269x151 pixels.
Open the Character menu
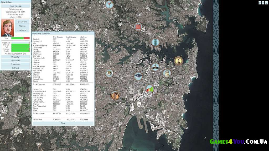pyautogui.click(x=15, y=57)
